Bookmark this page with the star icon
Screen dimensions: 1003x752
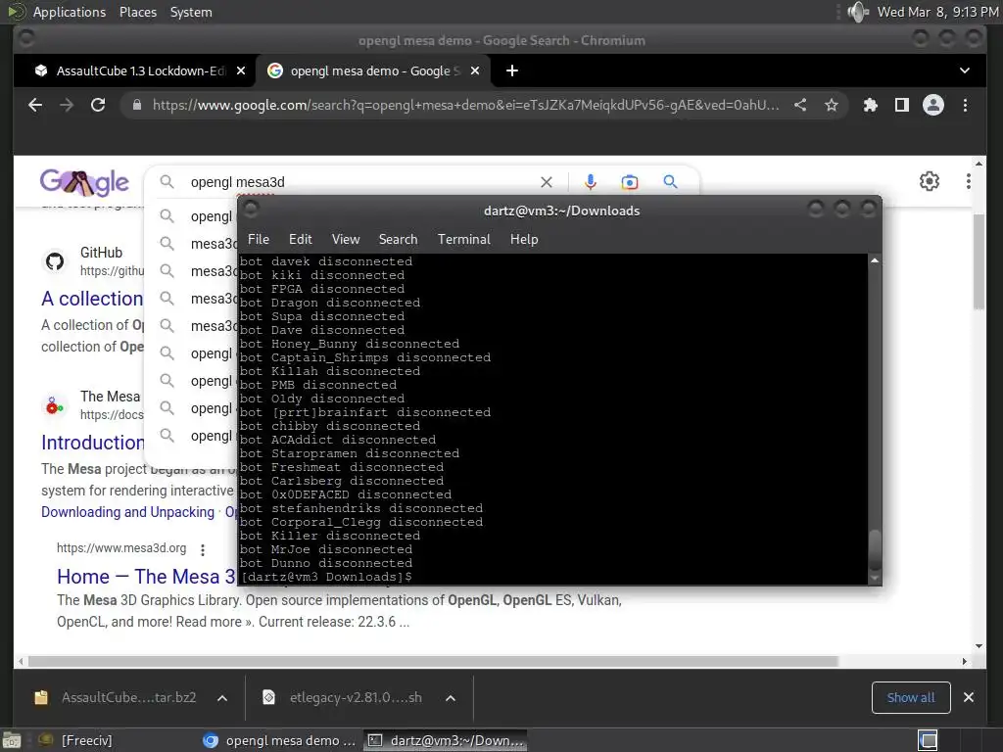831,105
